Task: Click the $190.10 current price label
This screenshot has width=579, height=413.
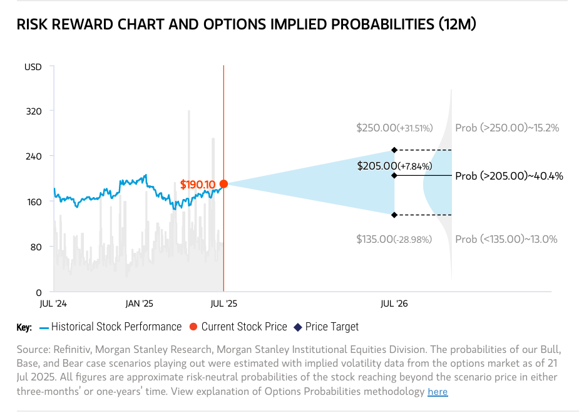Action: pyautogui.click(x=198, y=185)
